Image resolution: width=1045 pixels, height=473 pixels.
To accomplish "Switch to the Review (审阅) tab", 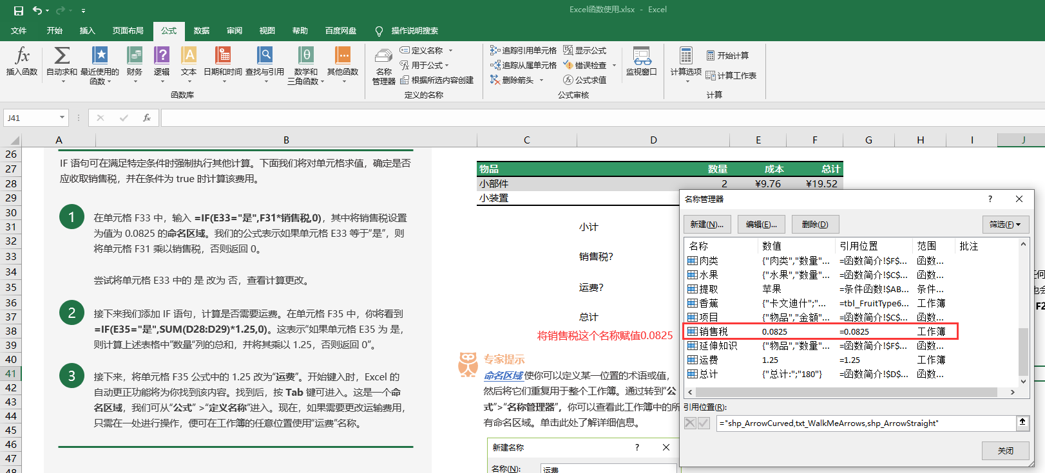I will pyautogui.click(x=235, y=30).
